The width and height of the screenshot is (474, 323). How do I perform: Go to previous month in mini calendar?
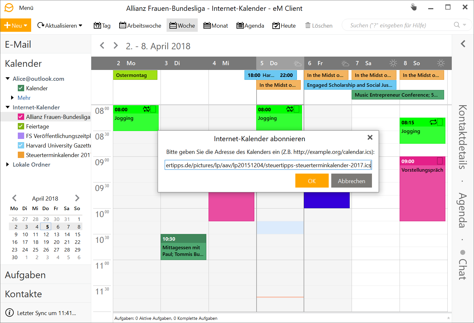(x=14, y=198)
